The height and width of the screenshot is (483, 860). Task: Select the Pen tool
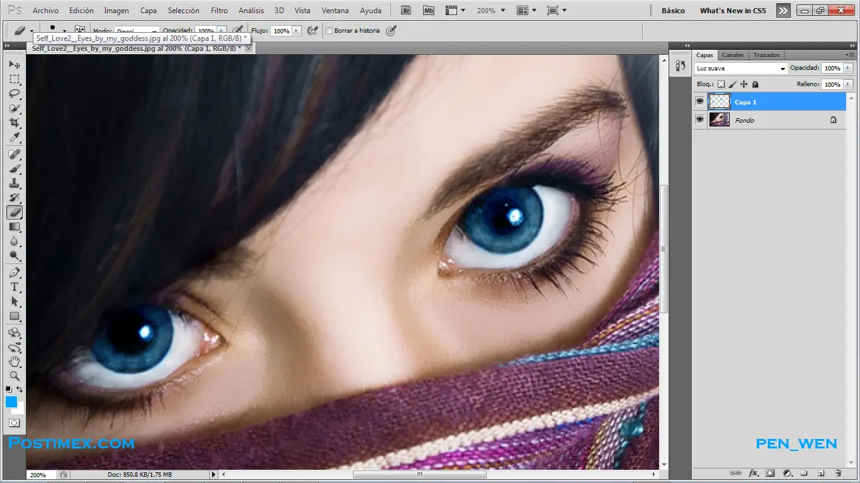coord(14,273)
